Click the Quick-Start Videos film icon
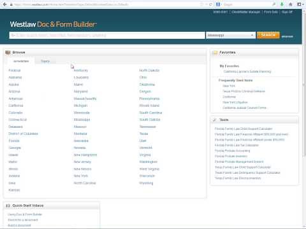Screen dimensions: 306x229 [8, 205]
